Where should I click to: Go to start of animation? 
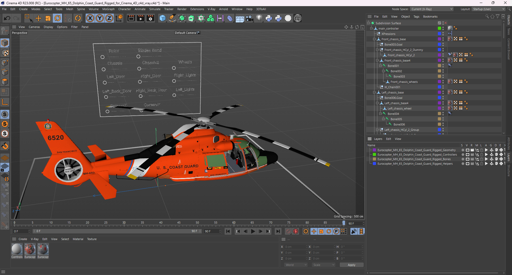click(228, 231)
